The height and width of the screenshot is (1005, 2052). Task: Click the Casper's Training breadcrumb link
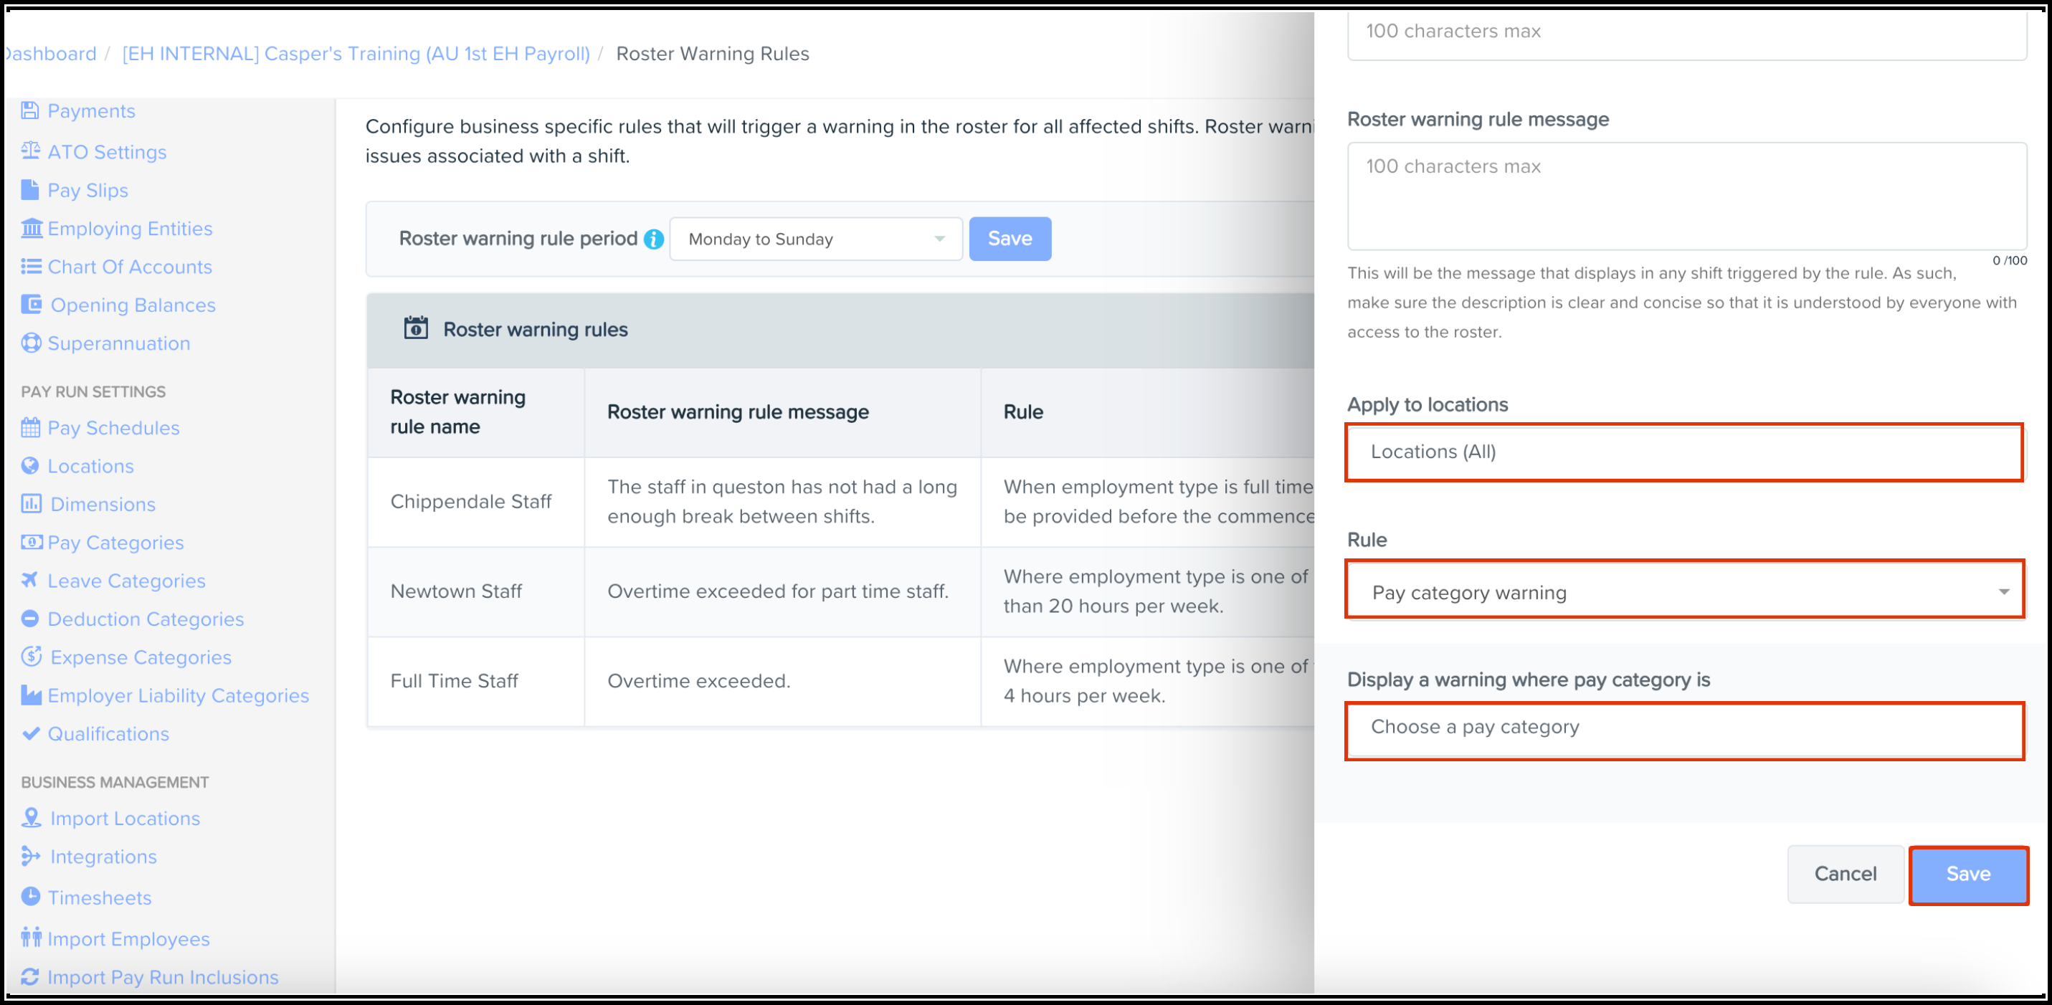pyautogui.click(x=356, y=53)
